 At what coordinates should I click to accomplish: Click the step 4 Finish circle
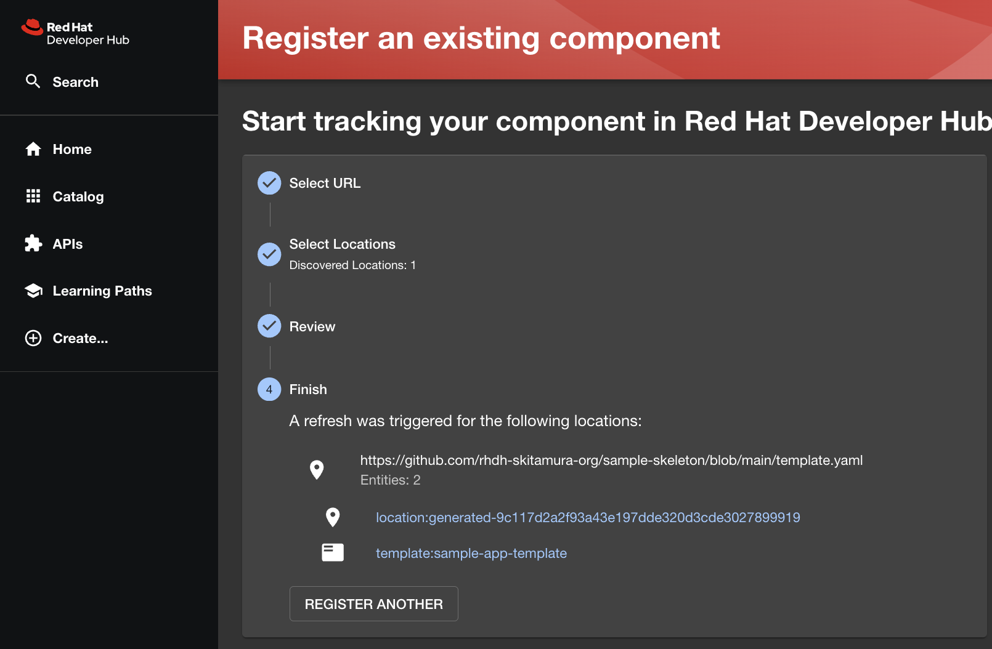click(x=269, y=389)
